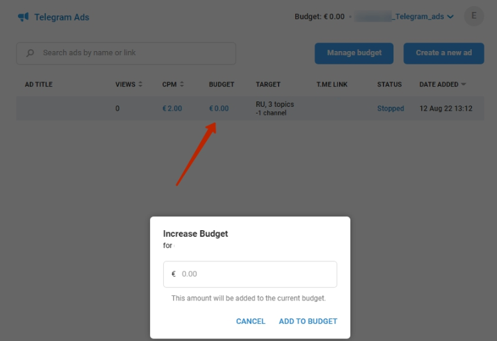Click the search magnifier icon
The width and height of the screenshot is (497, 341).
tap(31, 53)
